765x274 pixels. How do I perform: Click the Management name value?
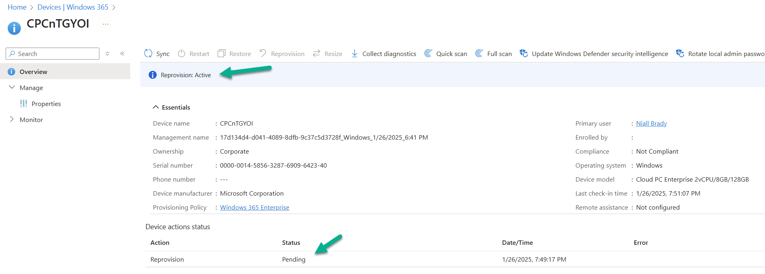pos(324,137)
